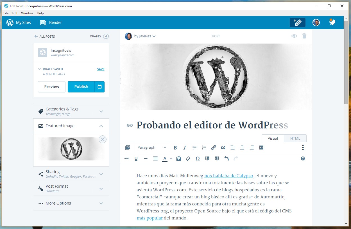Viewport: 351px width, 229px height.
Task: Increase paragraph indent
Action: tap(217, 158)
